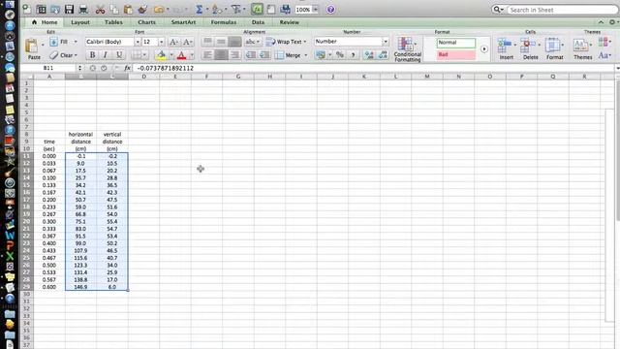The height and width of the screenshot is (349, 620).
Task: Toggle Underline formatting
Action: pos(118,55)
